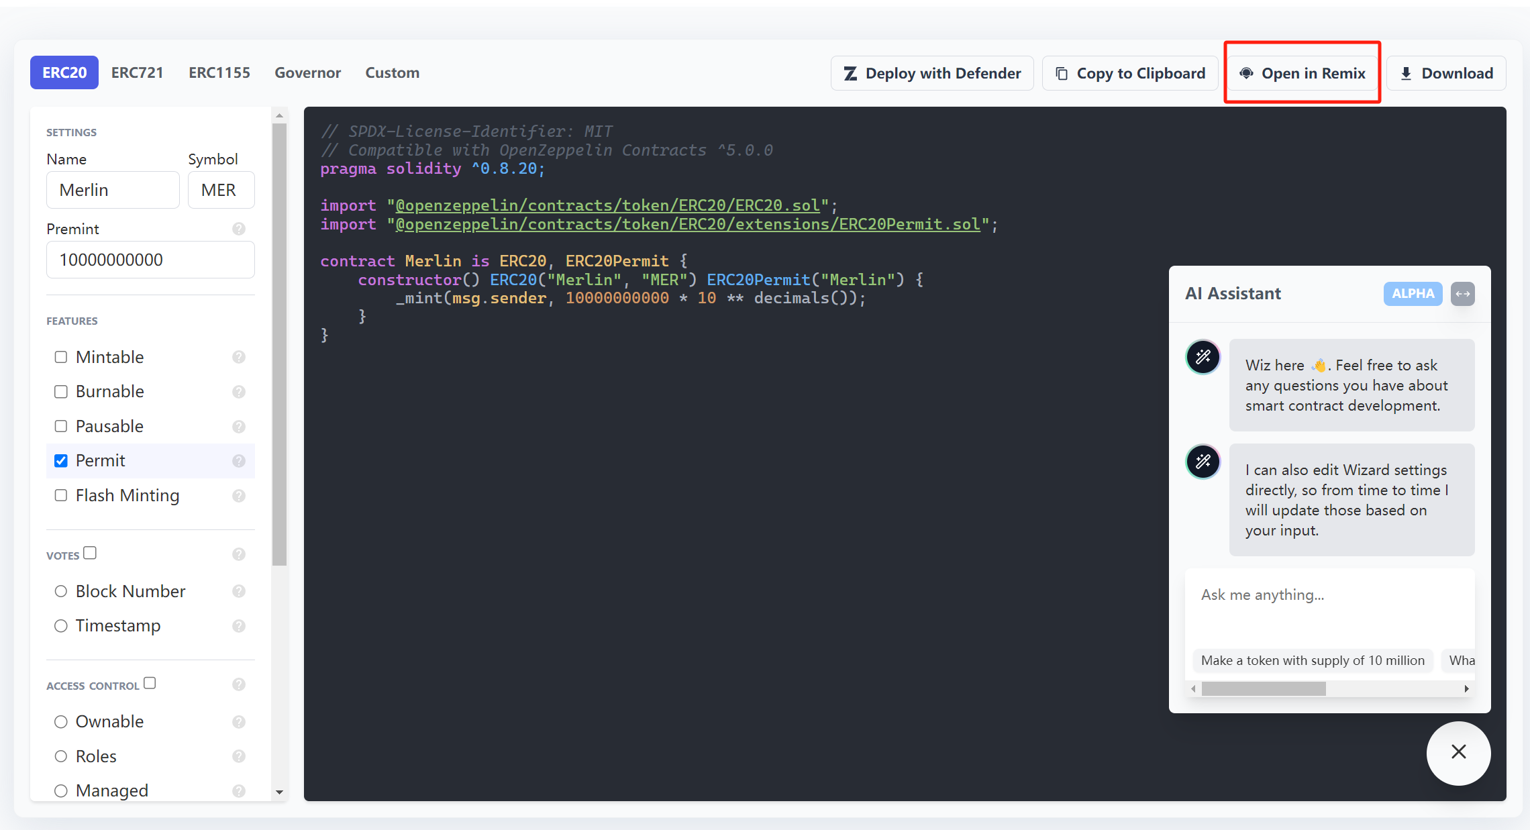1530x830 pixels.
Task: Enable the Mintable checkbox
Action: (61, 357)
